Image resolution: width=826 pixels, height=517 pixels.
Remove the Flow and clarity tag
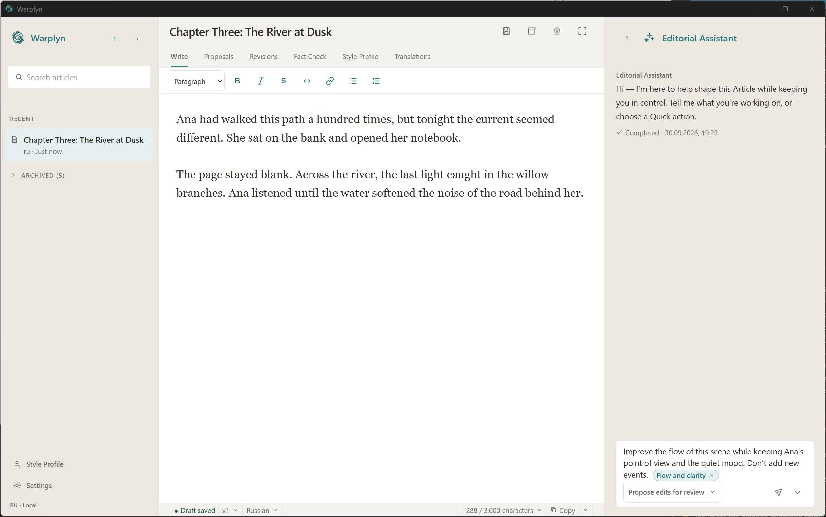coord(712,475)
